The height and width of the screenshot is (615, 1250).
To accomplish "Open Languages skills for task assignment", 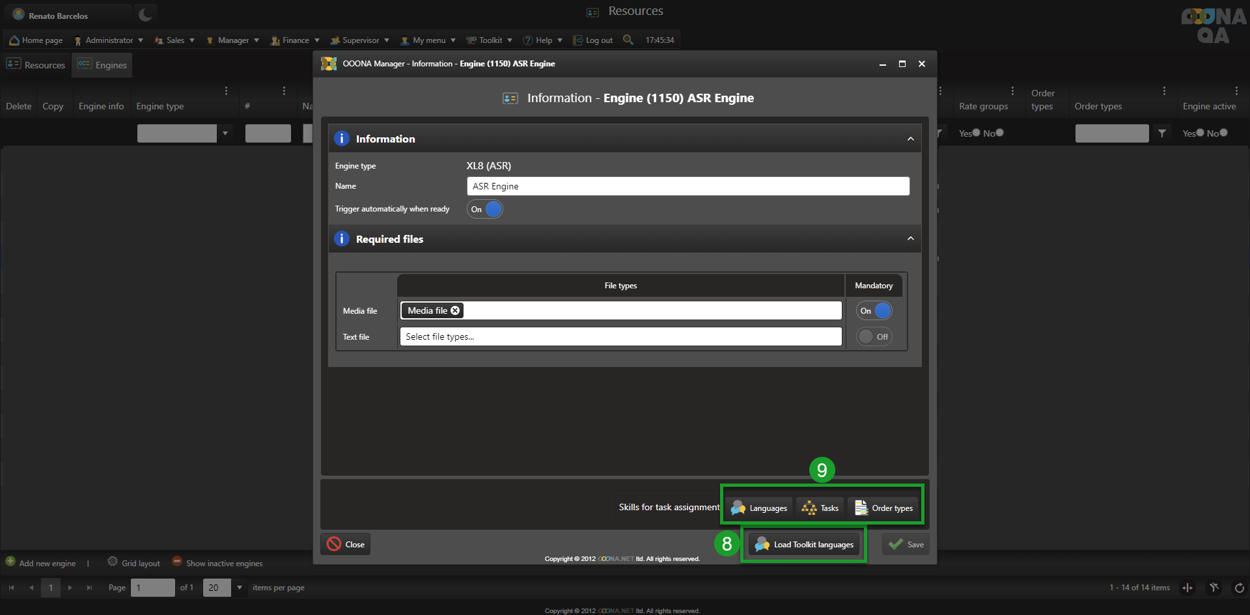I will tap(759, 508).
